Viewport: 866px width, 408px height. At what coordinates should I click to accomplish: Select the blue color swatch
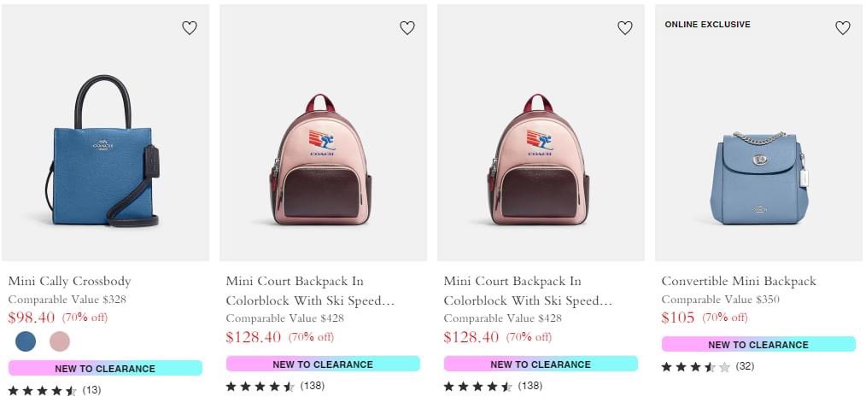click(x=26, y=341)
